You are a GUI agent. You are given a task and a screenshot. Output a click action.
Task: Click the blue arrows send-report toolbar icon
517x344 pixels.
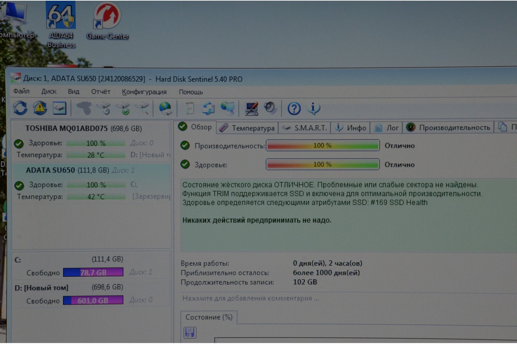[208, 109]
